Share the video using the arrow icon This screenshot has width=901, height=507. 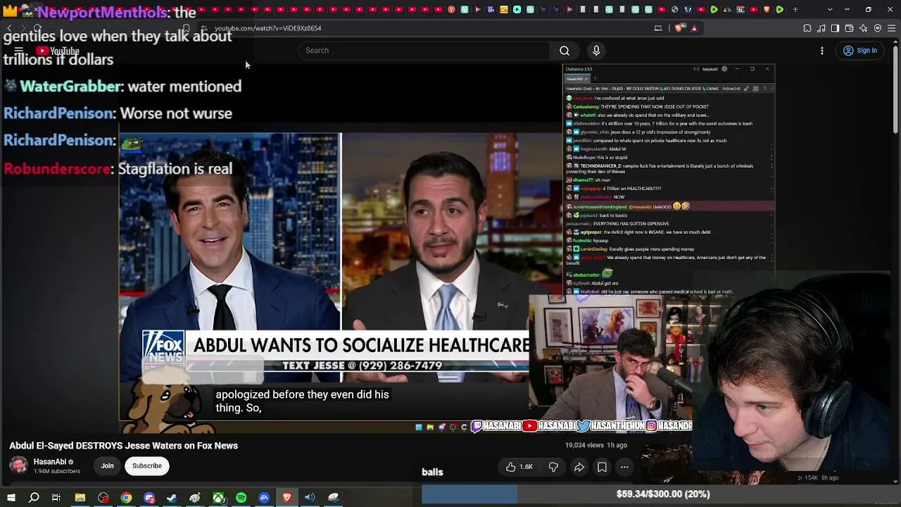[579, 467]
